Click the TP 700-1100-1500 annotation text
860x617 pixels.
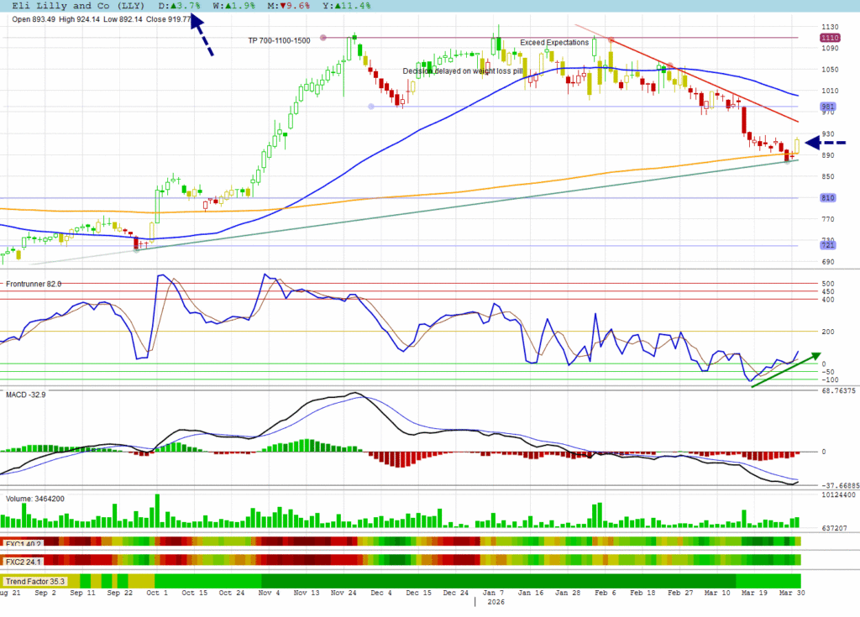(279, 40)
